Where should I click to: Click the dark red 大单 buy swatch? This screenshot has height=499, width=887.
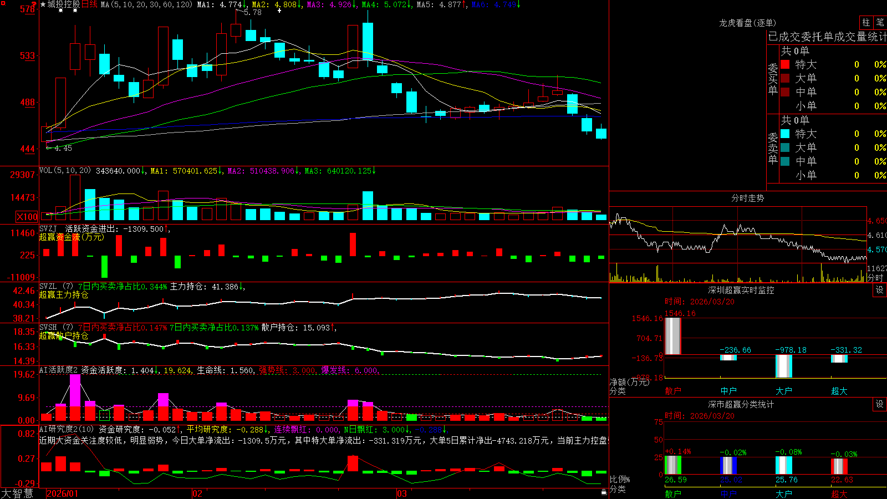pyautogui.click(x=785, y=78)
